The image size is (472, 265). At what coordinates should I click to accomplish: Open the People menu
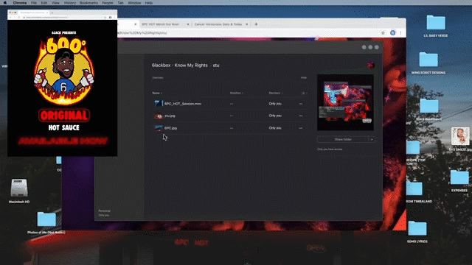108,3
